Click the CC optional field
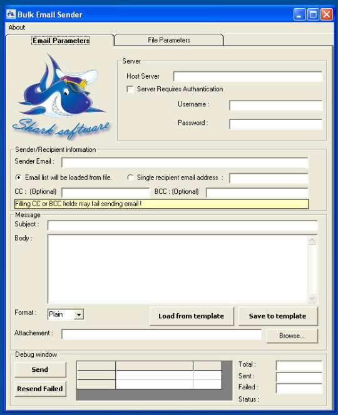 [x=106, y=192]
